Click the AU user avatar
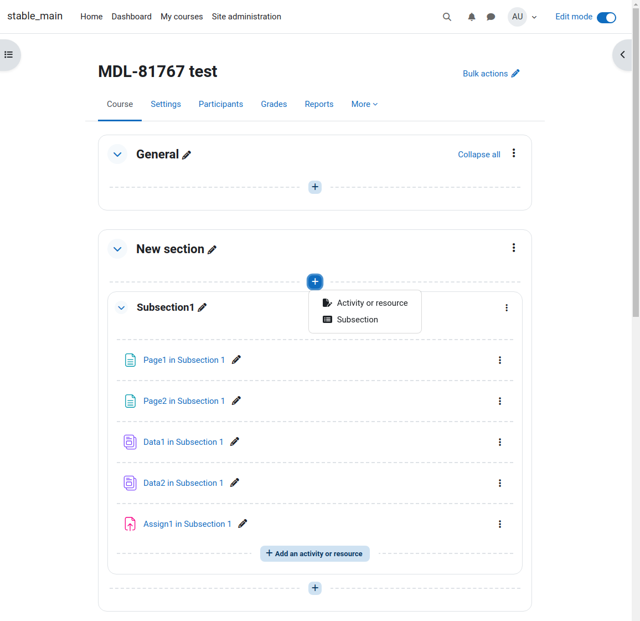The image size is (640, 621). point(517,17)
